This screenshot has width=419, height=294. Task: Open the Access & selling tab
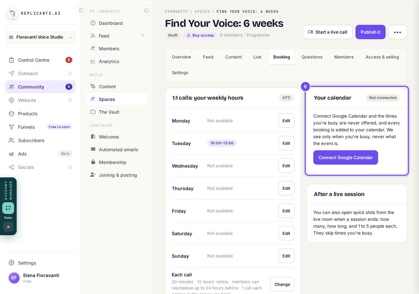pyautogui.click(x=382, y=57)
